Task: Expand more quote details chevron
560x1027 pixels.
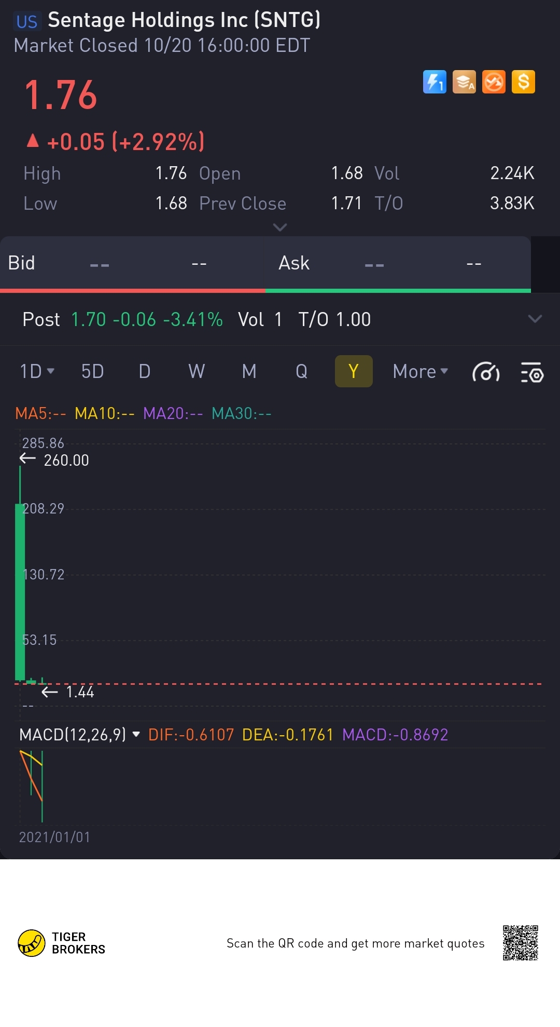Action: (x=280, y=227)
